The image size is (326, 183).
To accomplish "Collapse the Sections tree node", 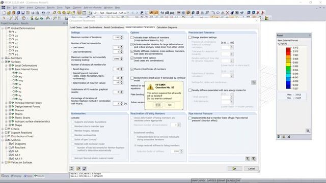I will pyautogui.click(x=3, y=140).
